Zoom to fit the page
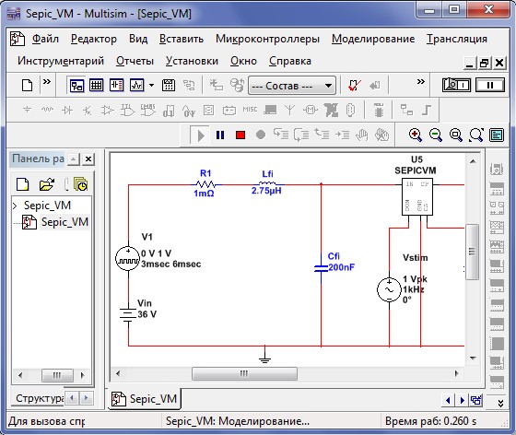This screenshot has height=435, width=516. (x=476, y=135)
